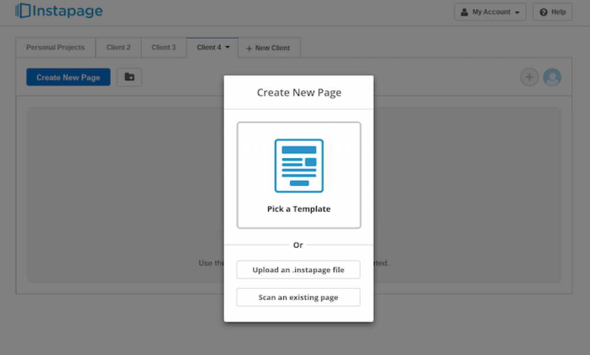Click the Help button label
The image size is (590, 355).
(558, 12)
